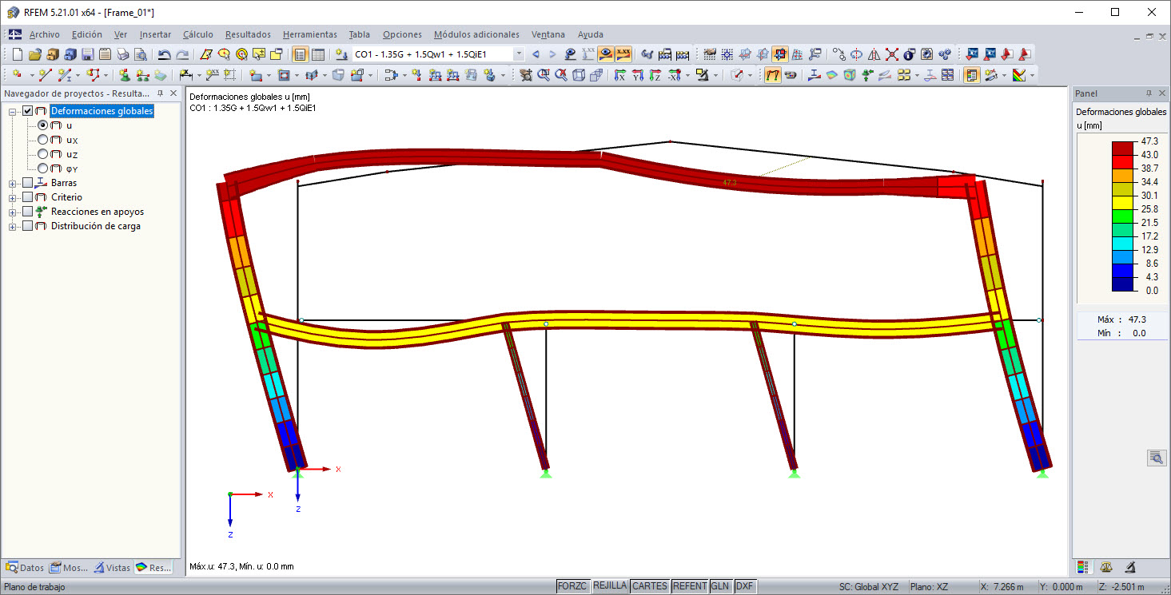
Task: Show previous load case with left arrow
Action: pyautogui.click(x=536, y=54)
